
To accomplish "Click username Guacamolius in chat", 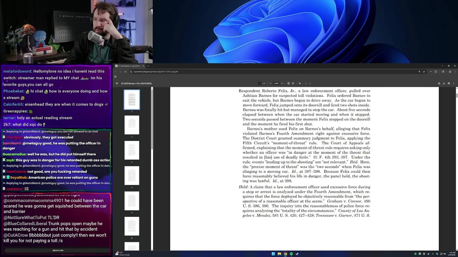I will tap(14, 154).
